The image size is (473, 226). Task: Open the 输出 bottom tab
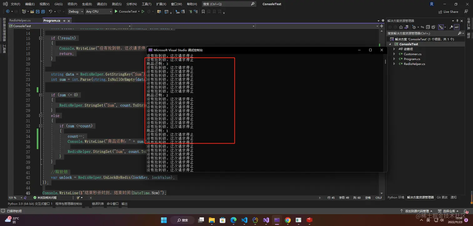(x=125, y=204)
